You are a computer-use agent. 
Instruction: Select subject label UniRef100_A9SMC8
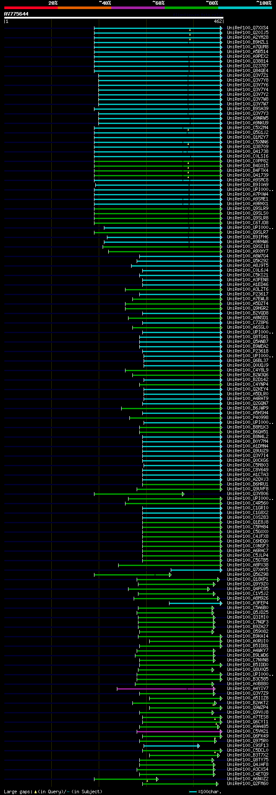click(x=248, y=180)
